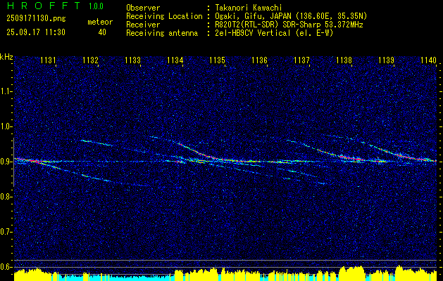The height and width of the screenshot is (281, 443).
Task: Click the 1138 time axis marker
Action: (344, 60)
